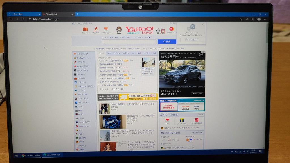The image size is (290, 163).
Task: Click the browser forward arrow
Action: point(17,19)
